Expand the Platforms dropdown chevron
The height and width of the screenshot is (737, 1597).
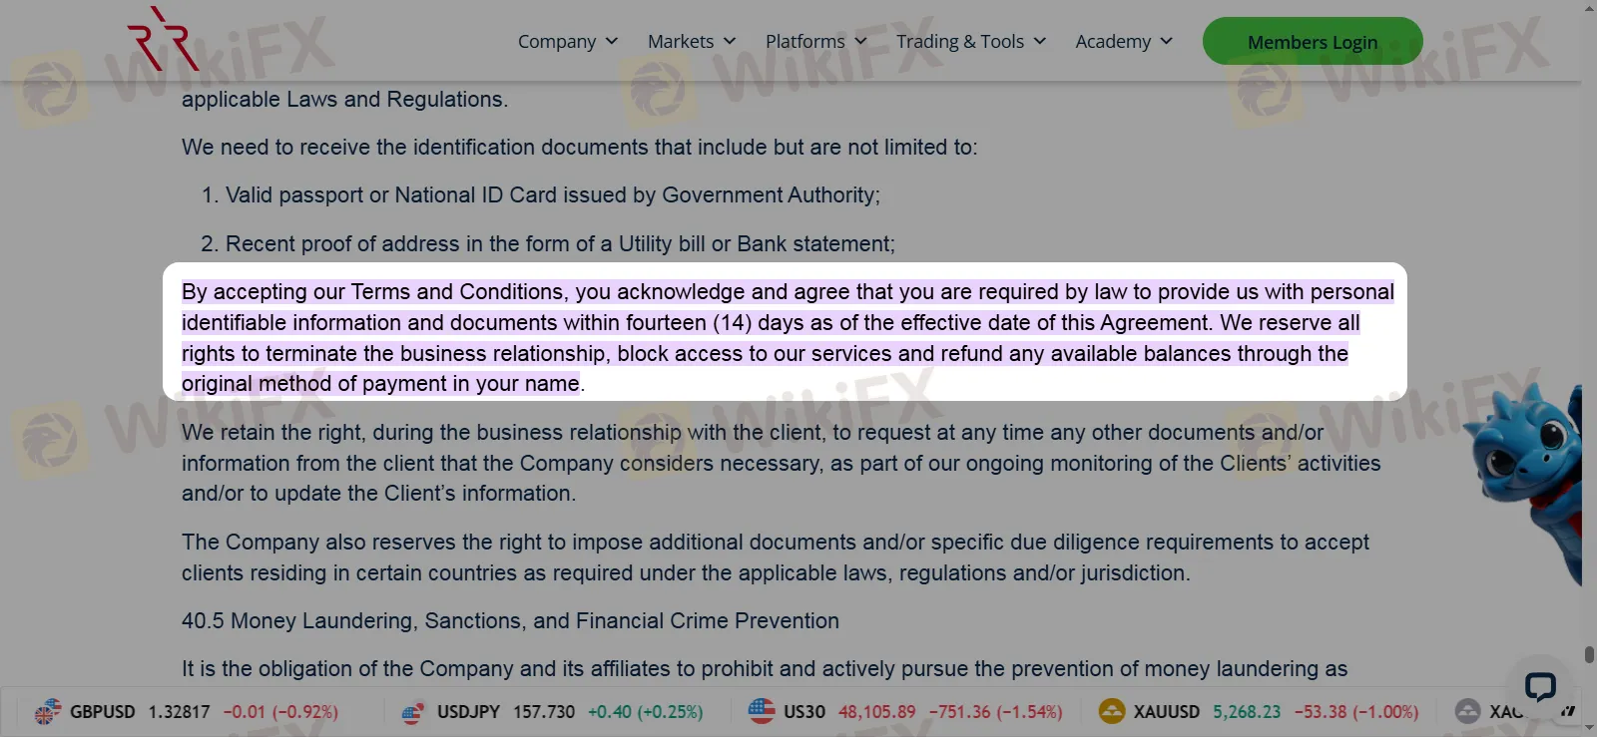click(860, 41)
